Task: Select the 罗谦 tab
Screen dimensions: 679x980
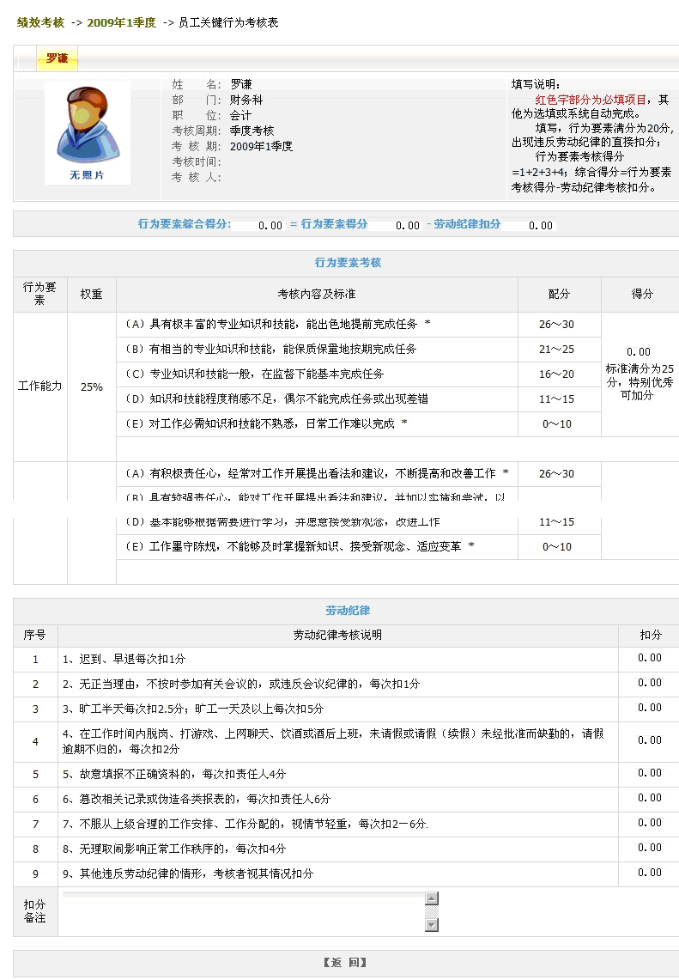Action: [x=57, y=58]
